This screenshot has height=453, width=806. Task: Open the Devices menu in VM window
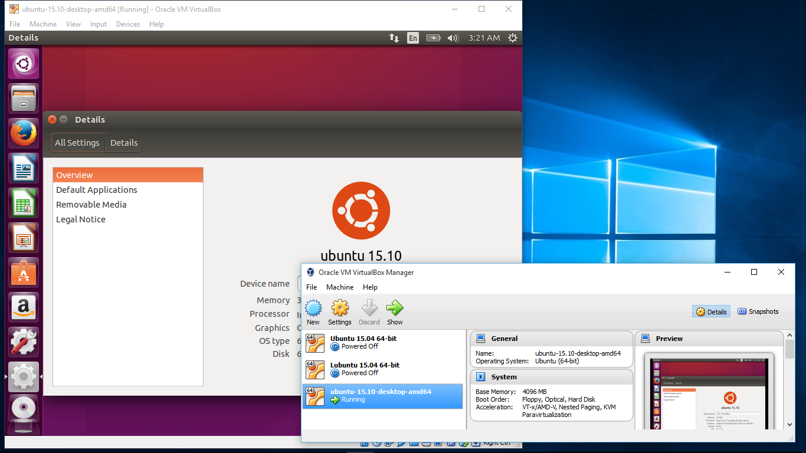(x=128, y=24)
